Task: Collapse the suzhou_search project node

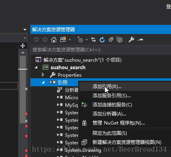Action: tap(36, 68)
